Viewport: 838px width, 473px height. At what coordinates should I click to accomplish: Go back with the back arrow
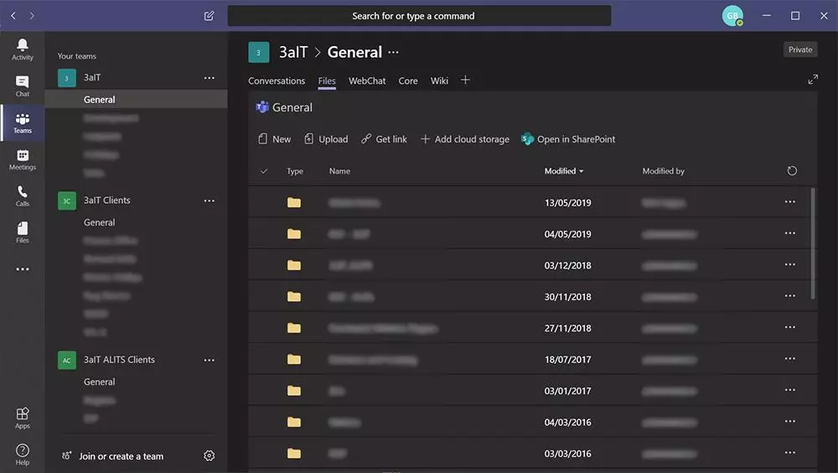tap(13, 16)
